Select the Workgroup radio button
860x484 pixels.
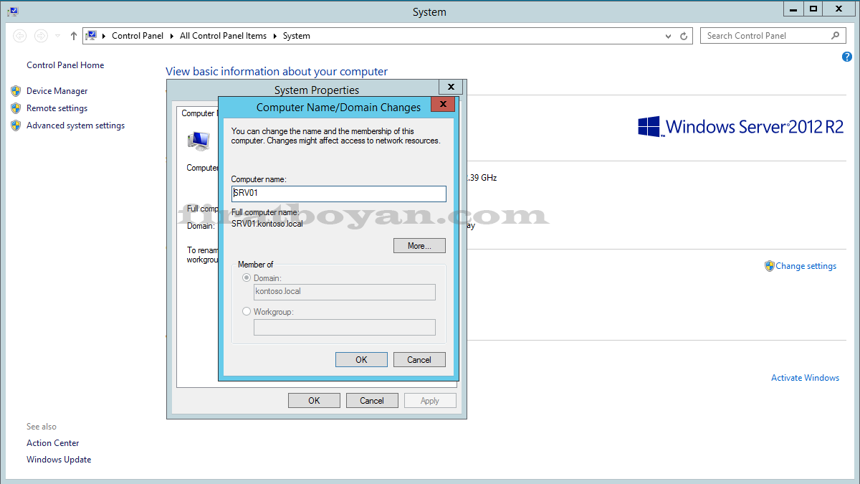click(x=247, y=312)
